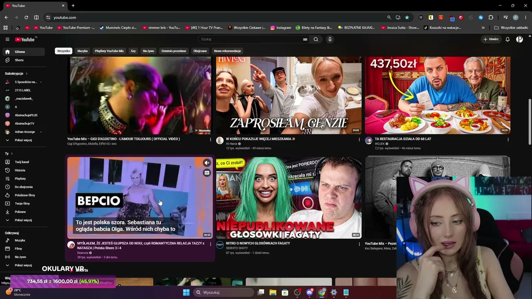Open the on-screen keyboard in the search box
Screen dimensions: 532x299
305,39
